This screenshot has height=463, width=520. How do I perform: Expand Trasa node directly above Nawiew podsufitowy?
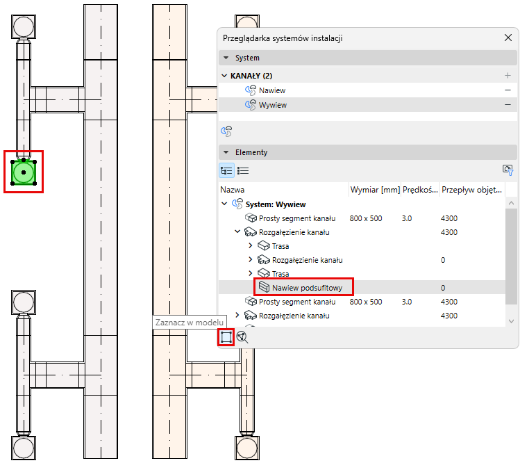(x=251, y=273)
